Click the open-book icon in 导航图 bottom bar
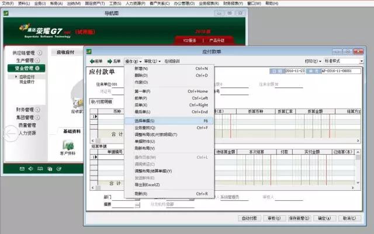374x234 pixels. coord(40,169)
